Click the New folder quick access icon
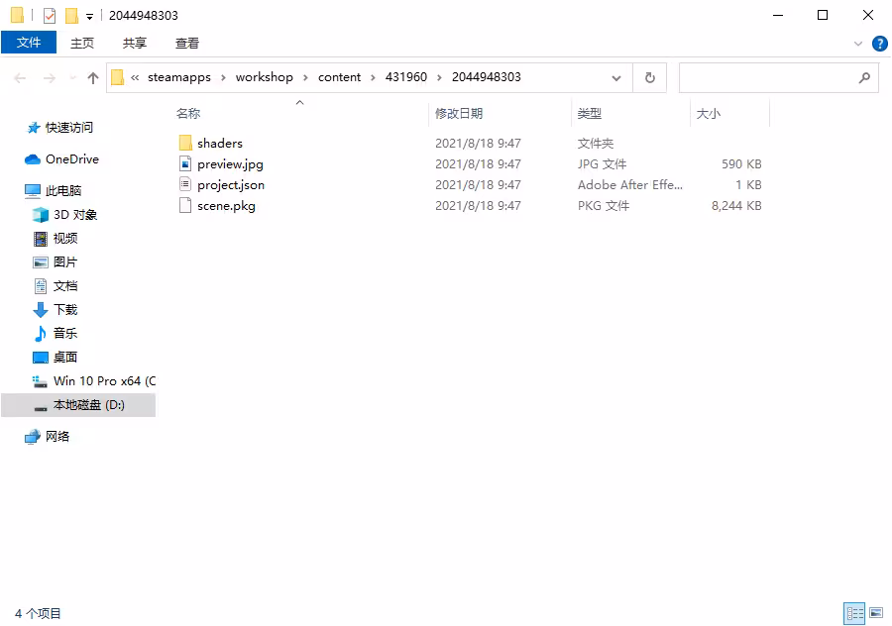892x626 pixels. [x=71, y=15]
